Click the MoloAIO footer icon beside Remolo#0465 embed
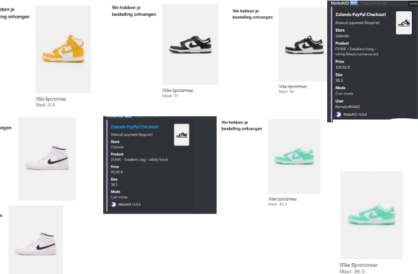The width and height of the screenshot is (418, 274). [338, 114]
